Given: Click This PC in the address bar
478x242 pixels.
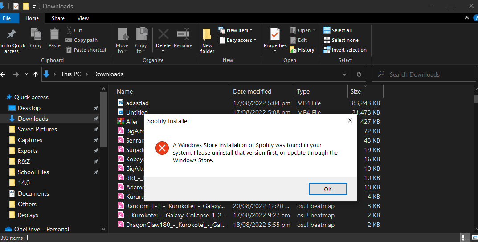Looking at the screenshot, I should tap(71, 74).
